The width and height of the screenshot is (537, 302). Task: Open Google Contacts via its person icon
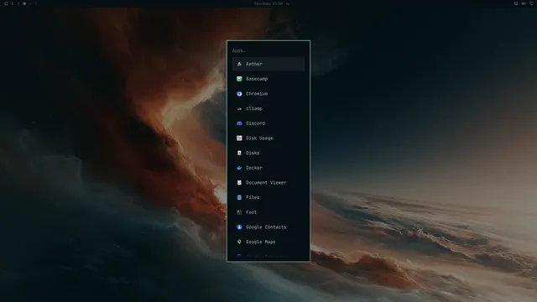point(239,227)
